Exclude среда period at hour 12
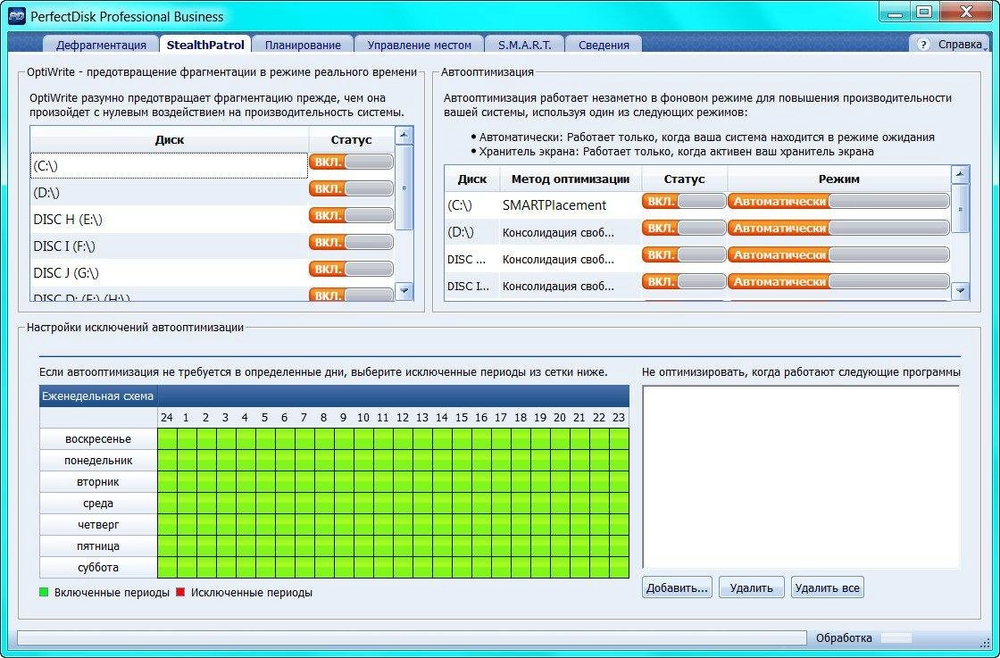 pyautogui.click(x=403, y=504)
